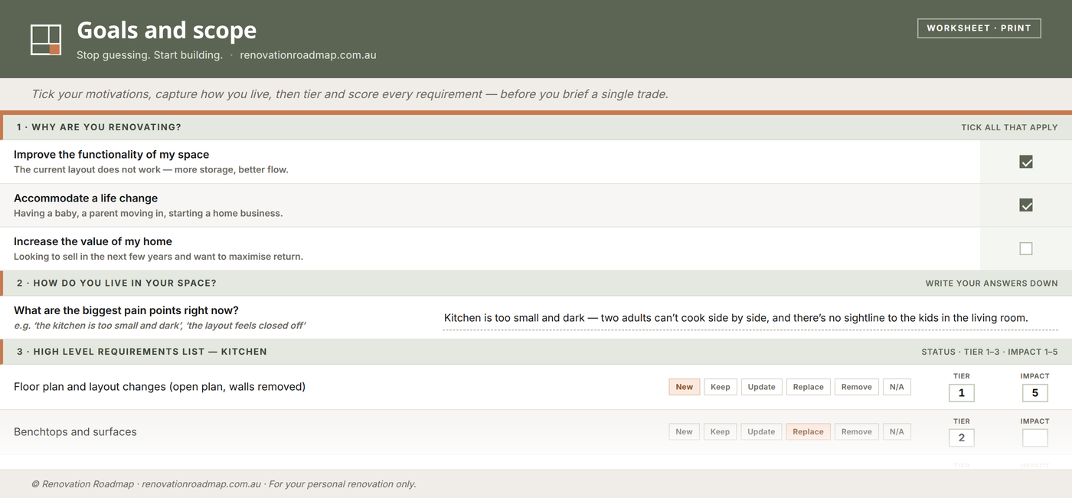Click the Worksheet · Print button

click(979, 28)
